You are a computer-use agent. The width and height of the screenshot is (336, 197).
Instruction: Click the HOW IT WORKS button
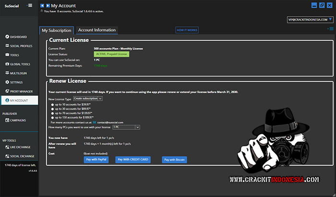187,30
